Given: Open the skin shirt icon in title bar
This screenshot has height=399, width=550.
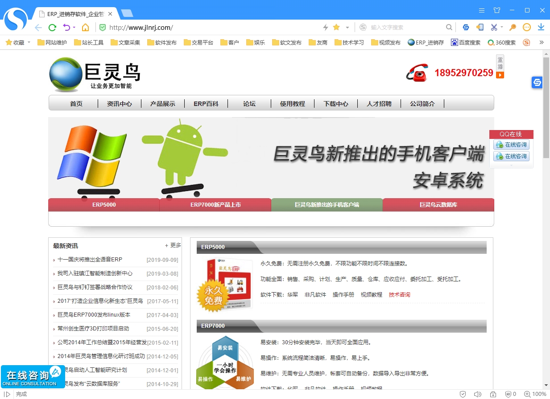Looking at the screenshot, I should [497, 10].
